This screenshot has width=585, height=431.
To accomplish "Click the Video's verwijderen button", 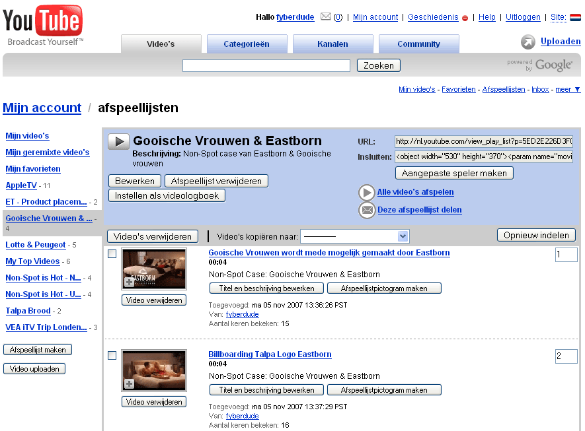I will pyautogui.click(x=153, y=236).
